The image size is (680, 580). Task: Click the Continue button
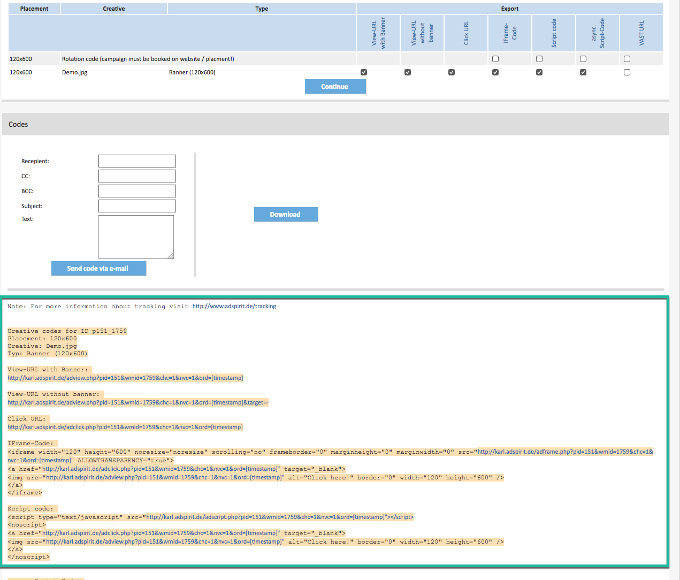tap(335, 87)
